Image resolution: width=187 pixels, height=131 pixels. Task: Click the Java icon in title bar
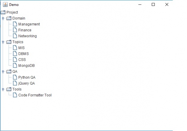5,5
